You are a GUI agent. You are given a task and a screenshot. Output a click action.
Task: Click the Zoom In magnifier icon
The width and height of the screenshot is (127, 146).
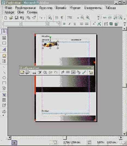point(88,18)
